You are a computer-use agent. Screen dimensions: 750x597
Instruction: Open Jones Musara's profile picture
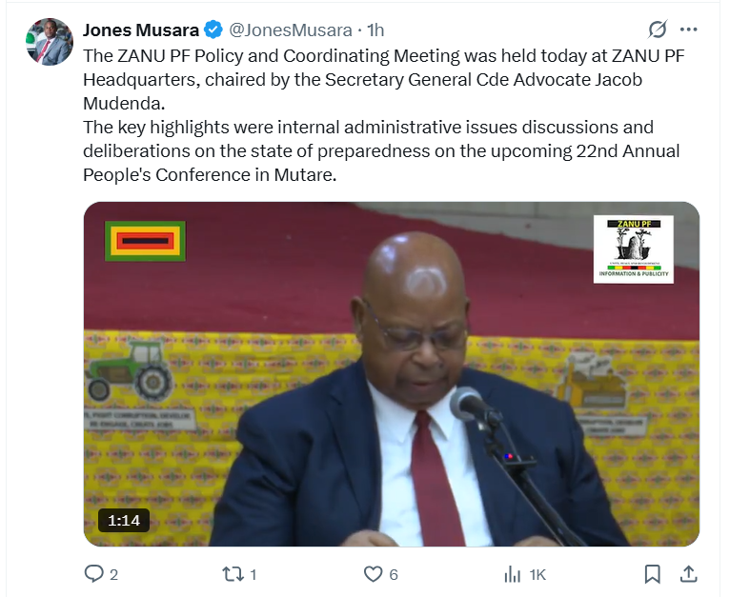pos(50,42)
